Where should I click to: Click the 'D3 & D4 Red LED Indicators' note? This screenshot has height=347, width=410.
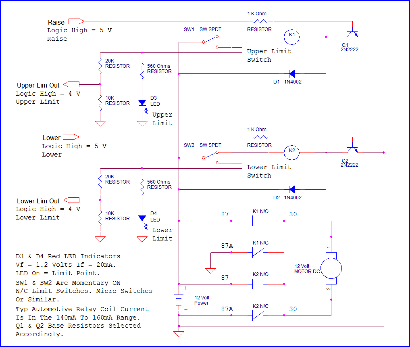pos(68,256)
